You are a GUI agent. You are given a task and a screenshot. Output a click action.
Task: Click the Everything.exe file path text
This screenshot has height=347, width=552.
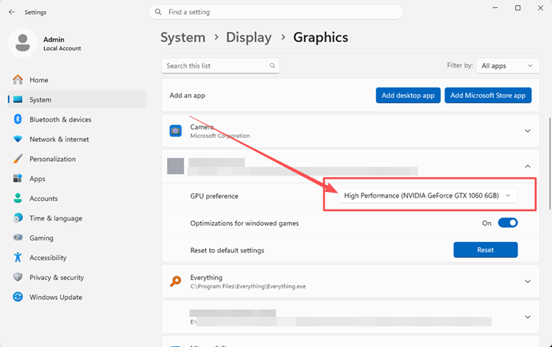coord(248,286)
